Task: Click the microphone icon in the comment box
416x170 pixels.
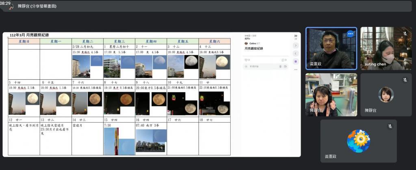Action: coord(280,66)
